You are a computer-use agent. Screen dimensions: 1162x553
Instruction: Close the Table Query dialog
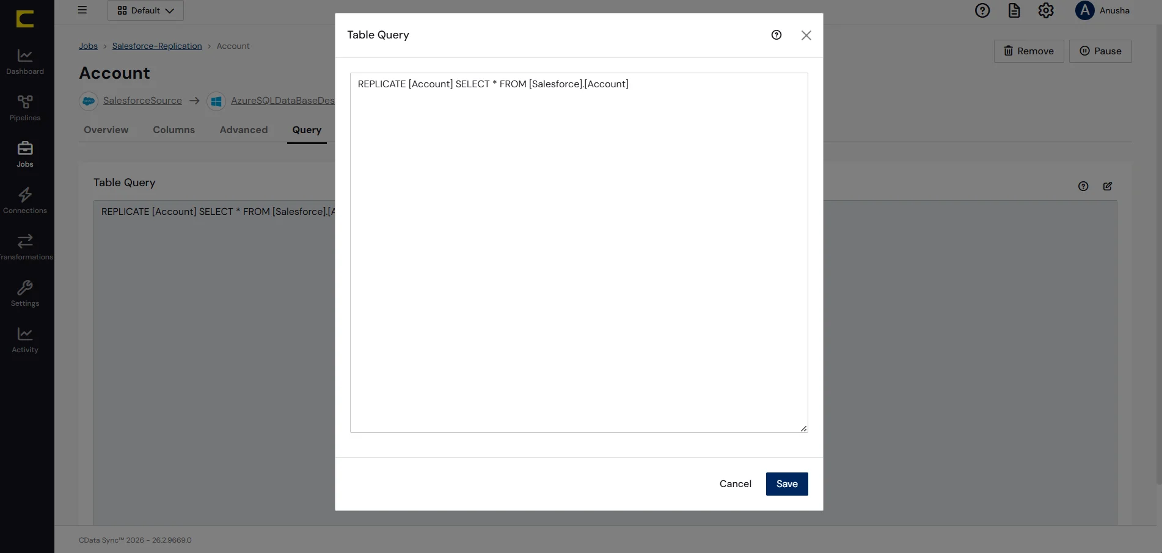[x=806, y=35]
